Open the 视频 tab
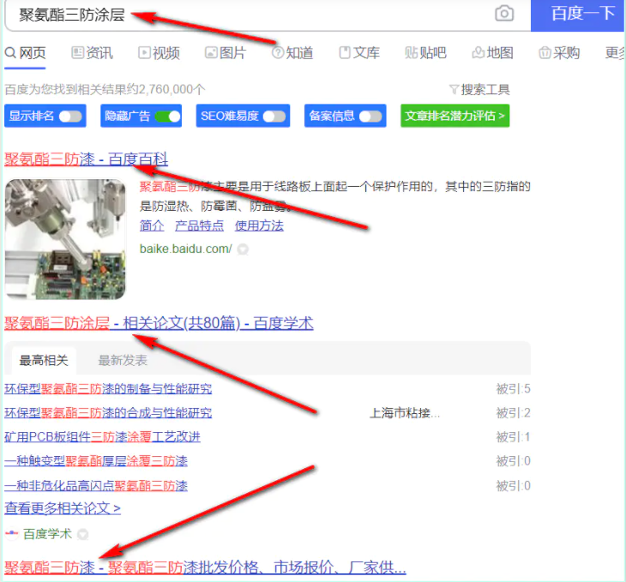 tap(159, 52)
